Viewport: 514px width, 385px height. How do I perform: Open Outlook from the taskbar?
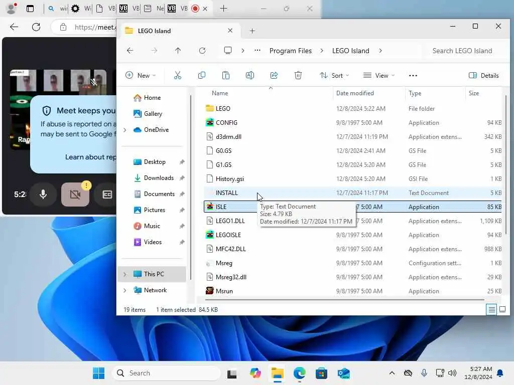point(343,373)
